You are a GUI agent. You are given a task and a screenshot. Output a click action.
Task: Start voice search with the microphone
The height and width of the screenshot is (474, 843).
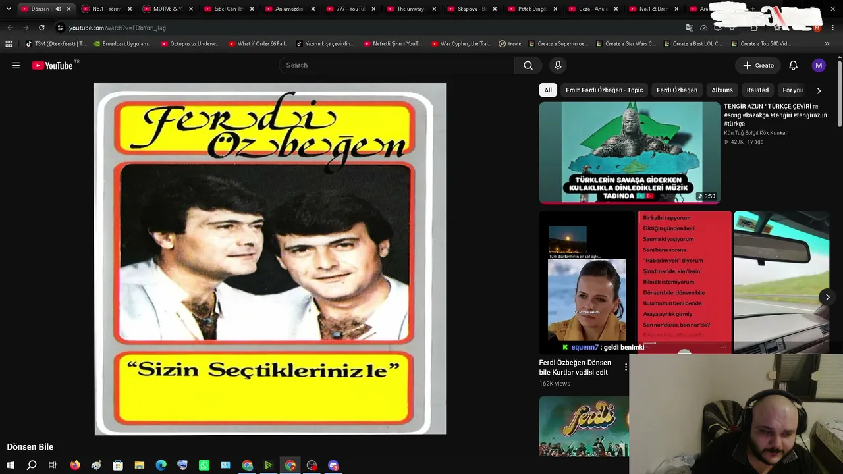558,65
